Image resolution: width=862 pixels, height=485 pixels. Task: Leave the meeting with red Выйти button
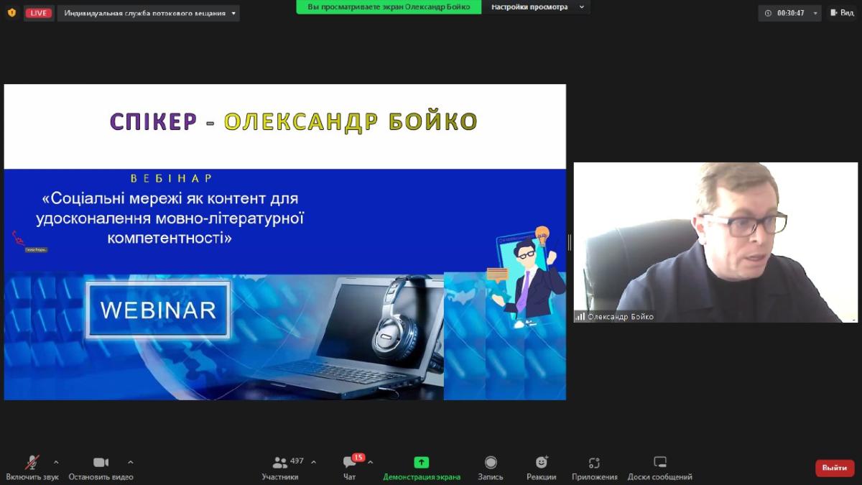point(835,468)
